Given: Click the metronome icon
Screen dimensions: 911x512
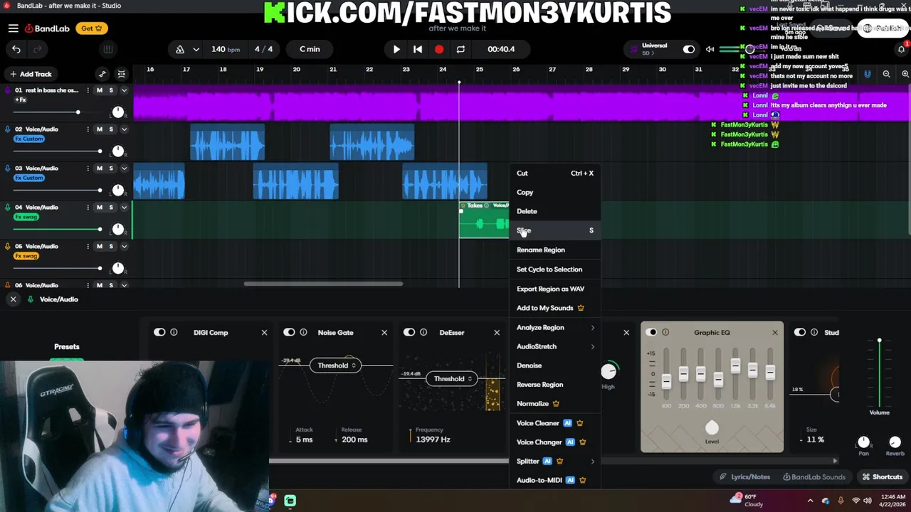Looking at the screenshot, I should (x=180, y=49).
